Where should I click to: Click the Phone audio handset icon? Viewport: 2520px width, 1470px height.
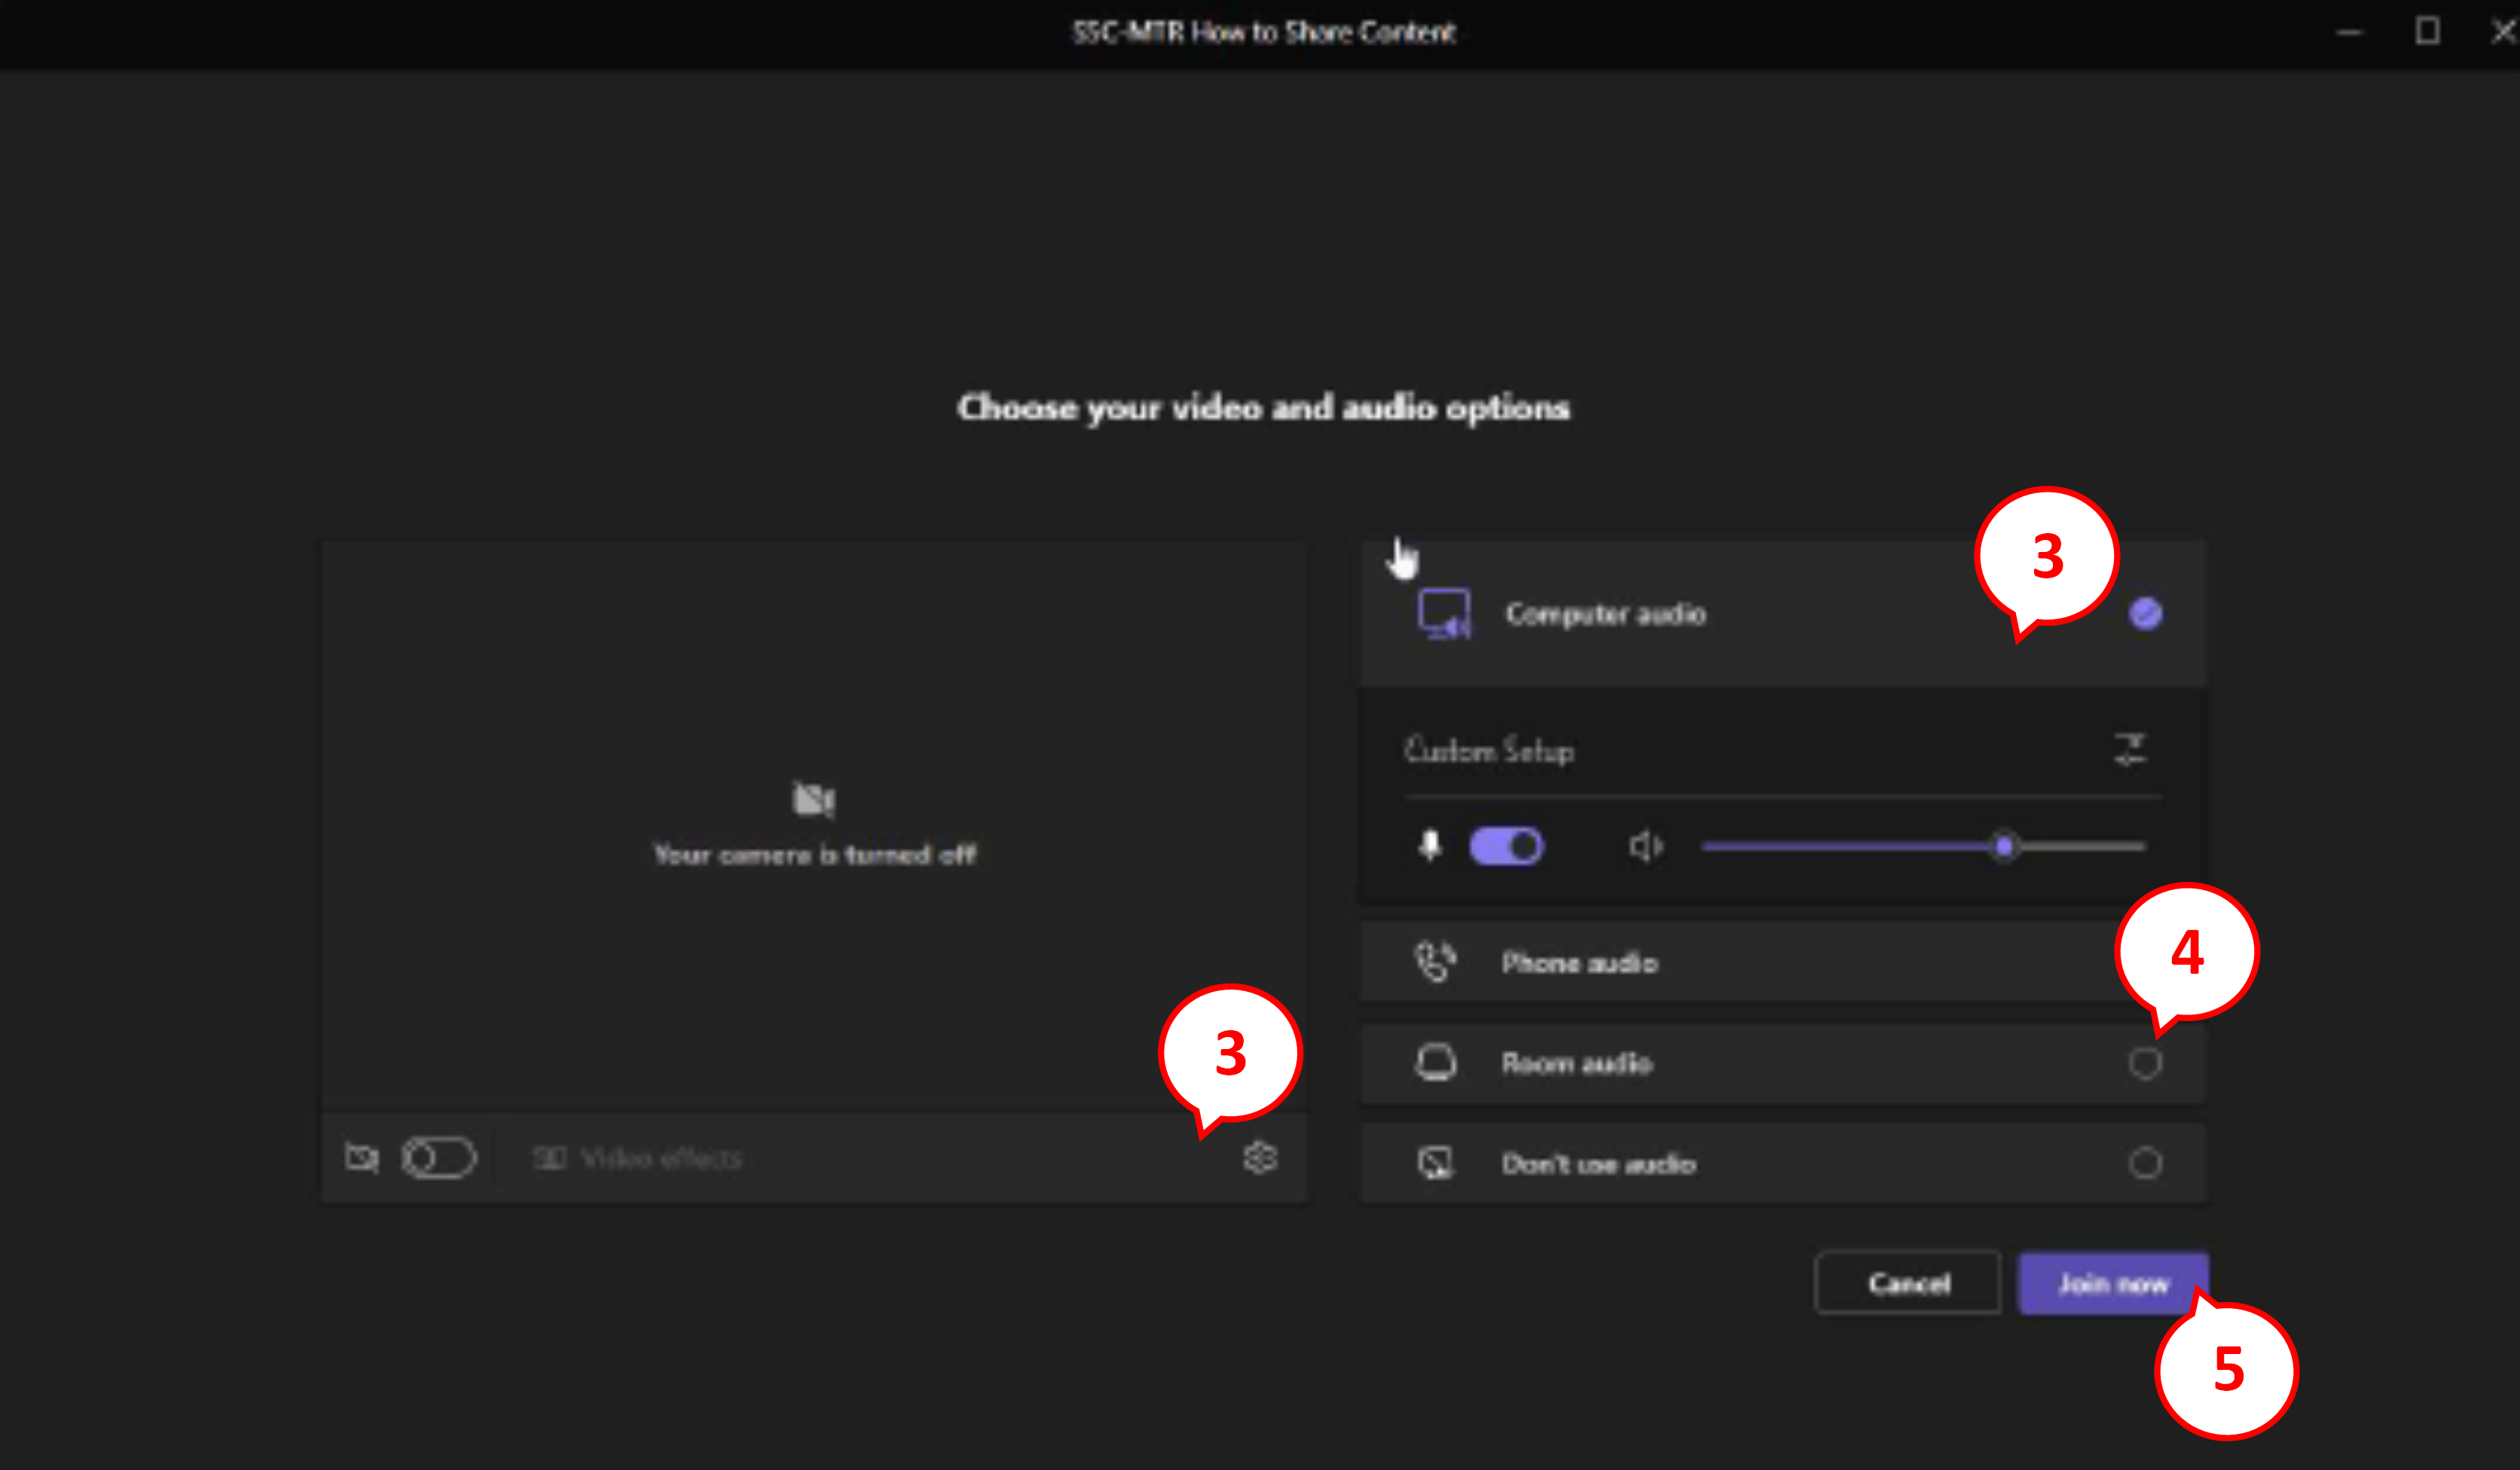pyautogui.click(x=1435, y=962)
